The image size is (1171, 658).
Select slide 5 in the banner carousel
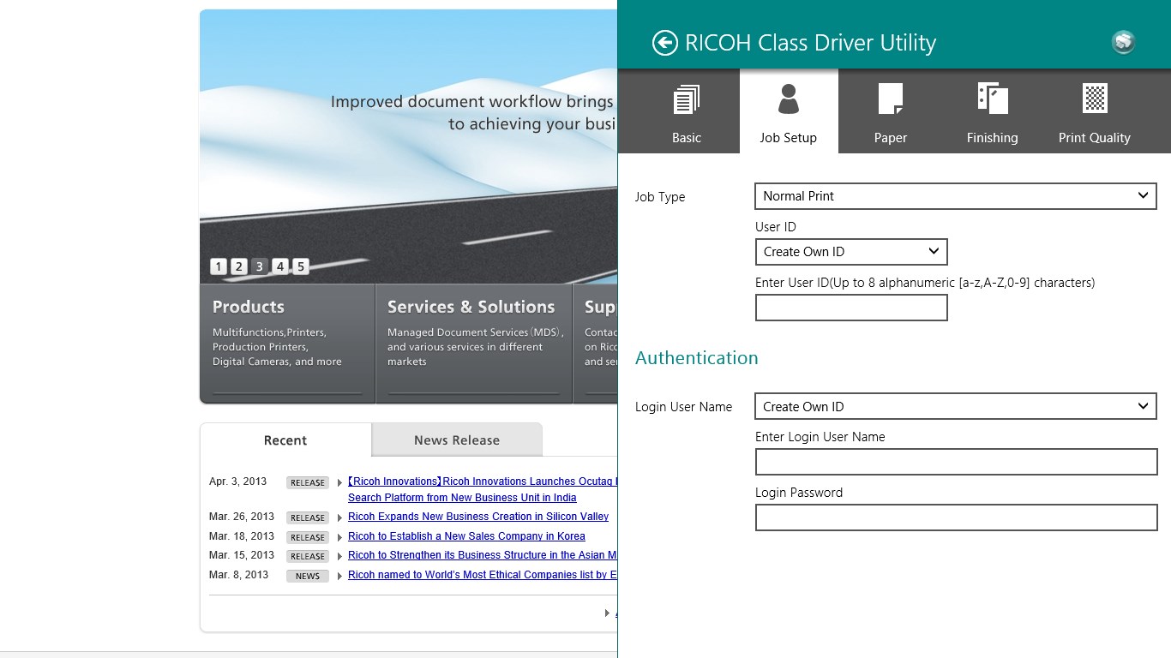click(x=301, y=266)
